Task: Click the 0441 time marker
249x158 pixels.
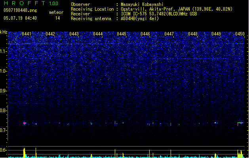Action: pyautogui.click(x=27, y=34)
